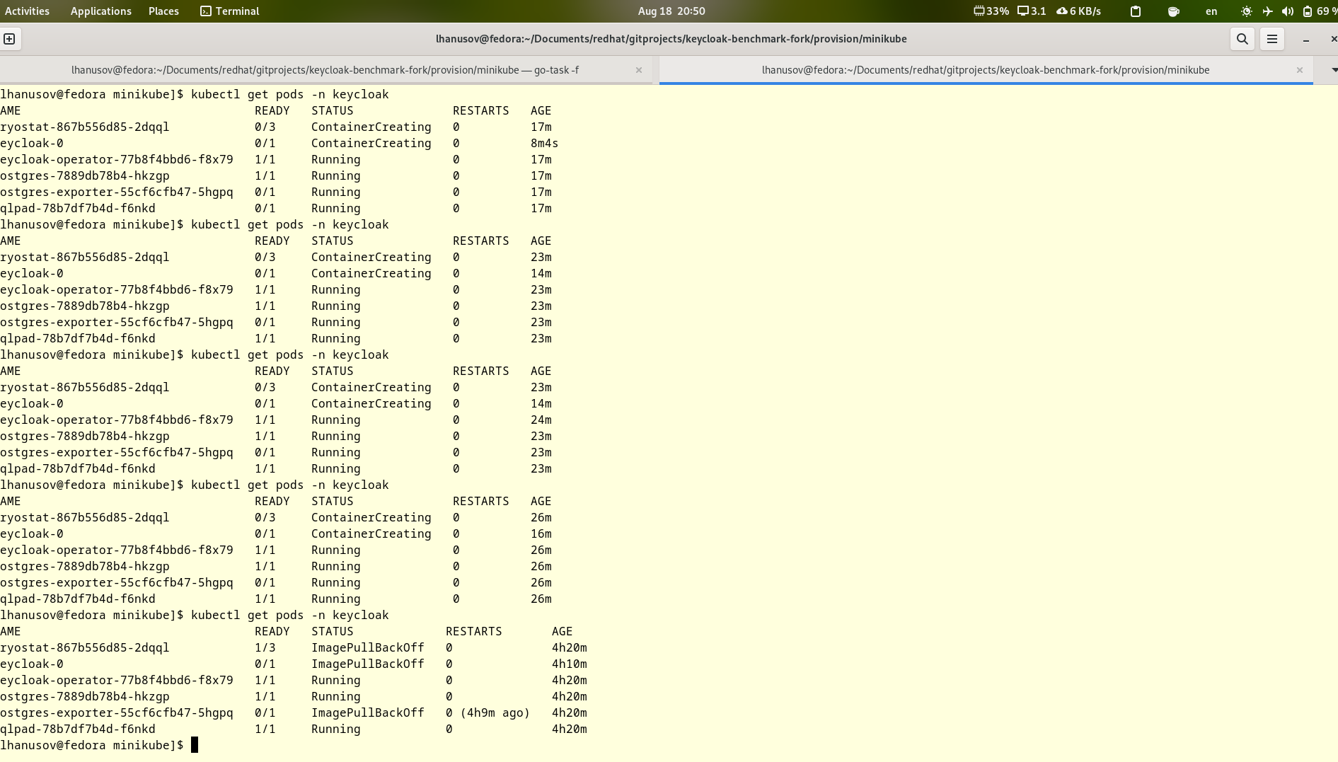1338x762 pixels.
Task: Click the brightness sun tray icon
Action: coord(1245,11)
